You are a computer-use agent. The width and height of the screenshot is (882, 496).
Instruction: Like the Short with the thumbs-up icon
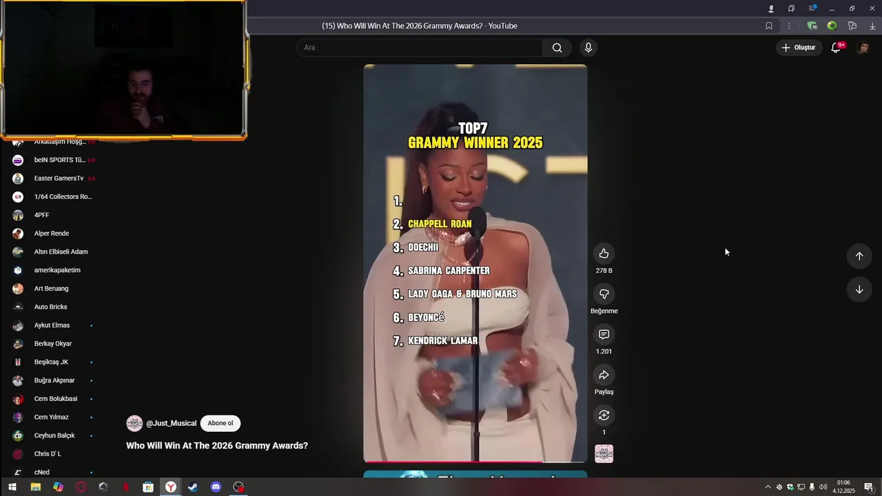(x=604, y=254)
